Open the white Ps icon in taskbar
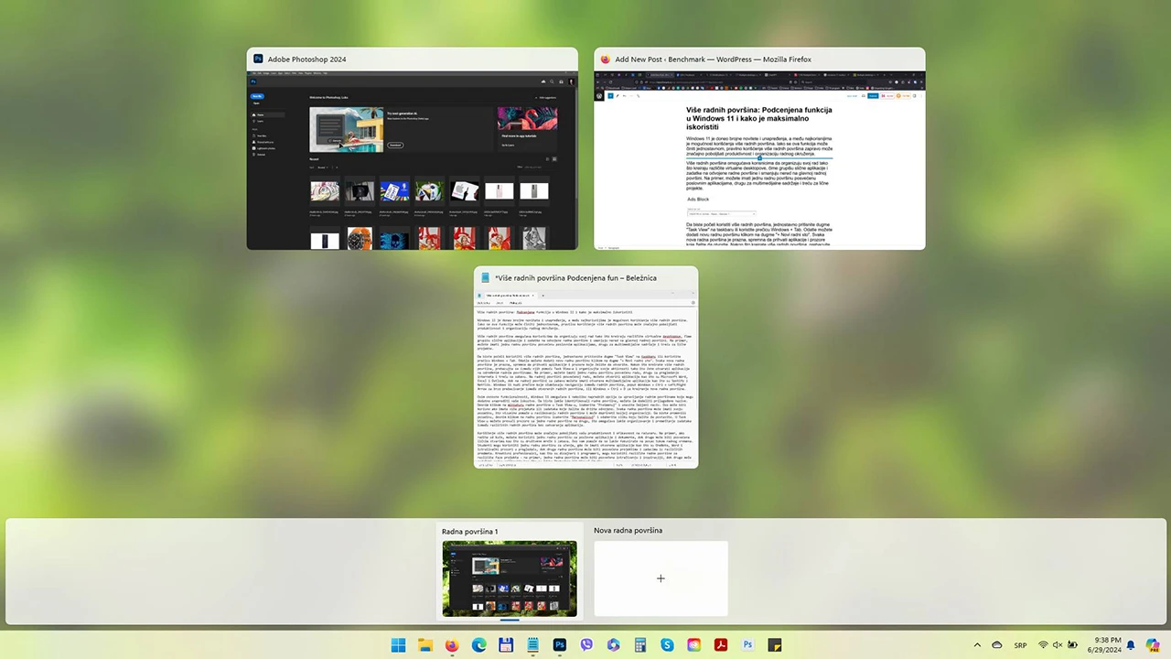 [747, 645]
